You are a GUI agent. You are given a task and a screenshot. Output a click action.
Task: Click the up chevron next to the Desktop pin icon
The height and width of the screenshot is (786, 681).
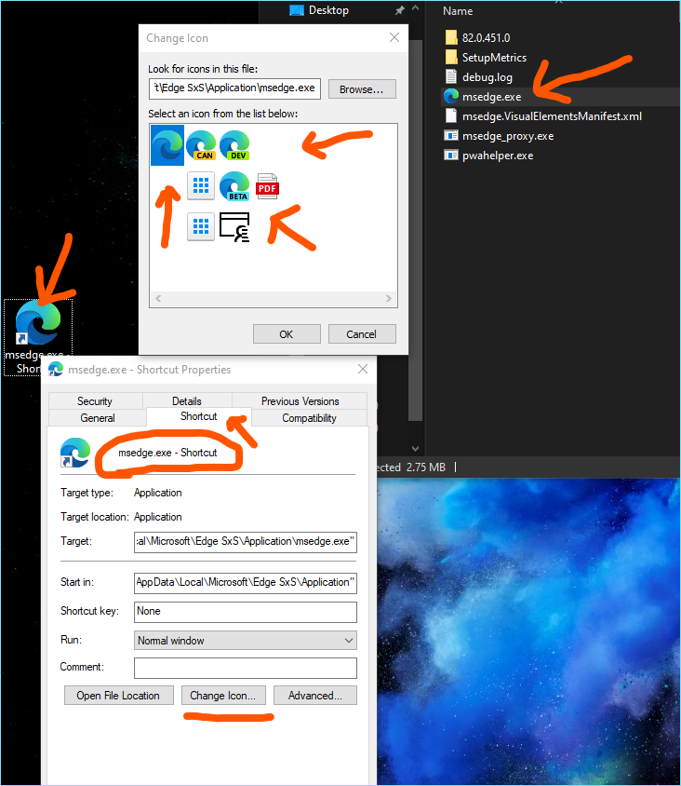415,8
